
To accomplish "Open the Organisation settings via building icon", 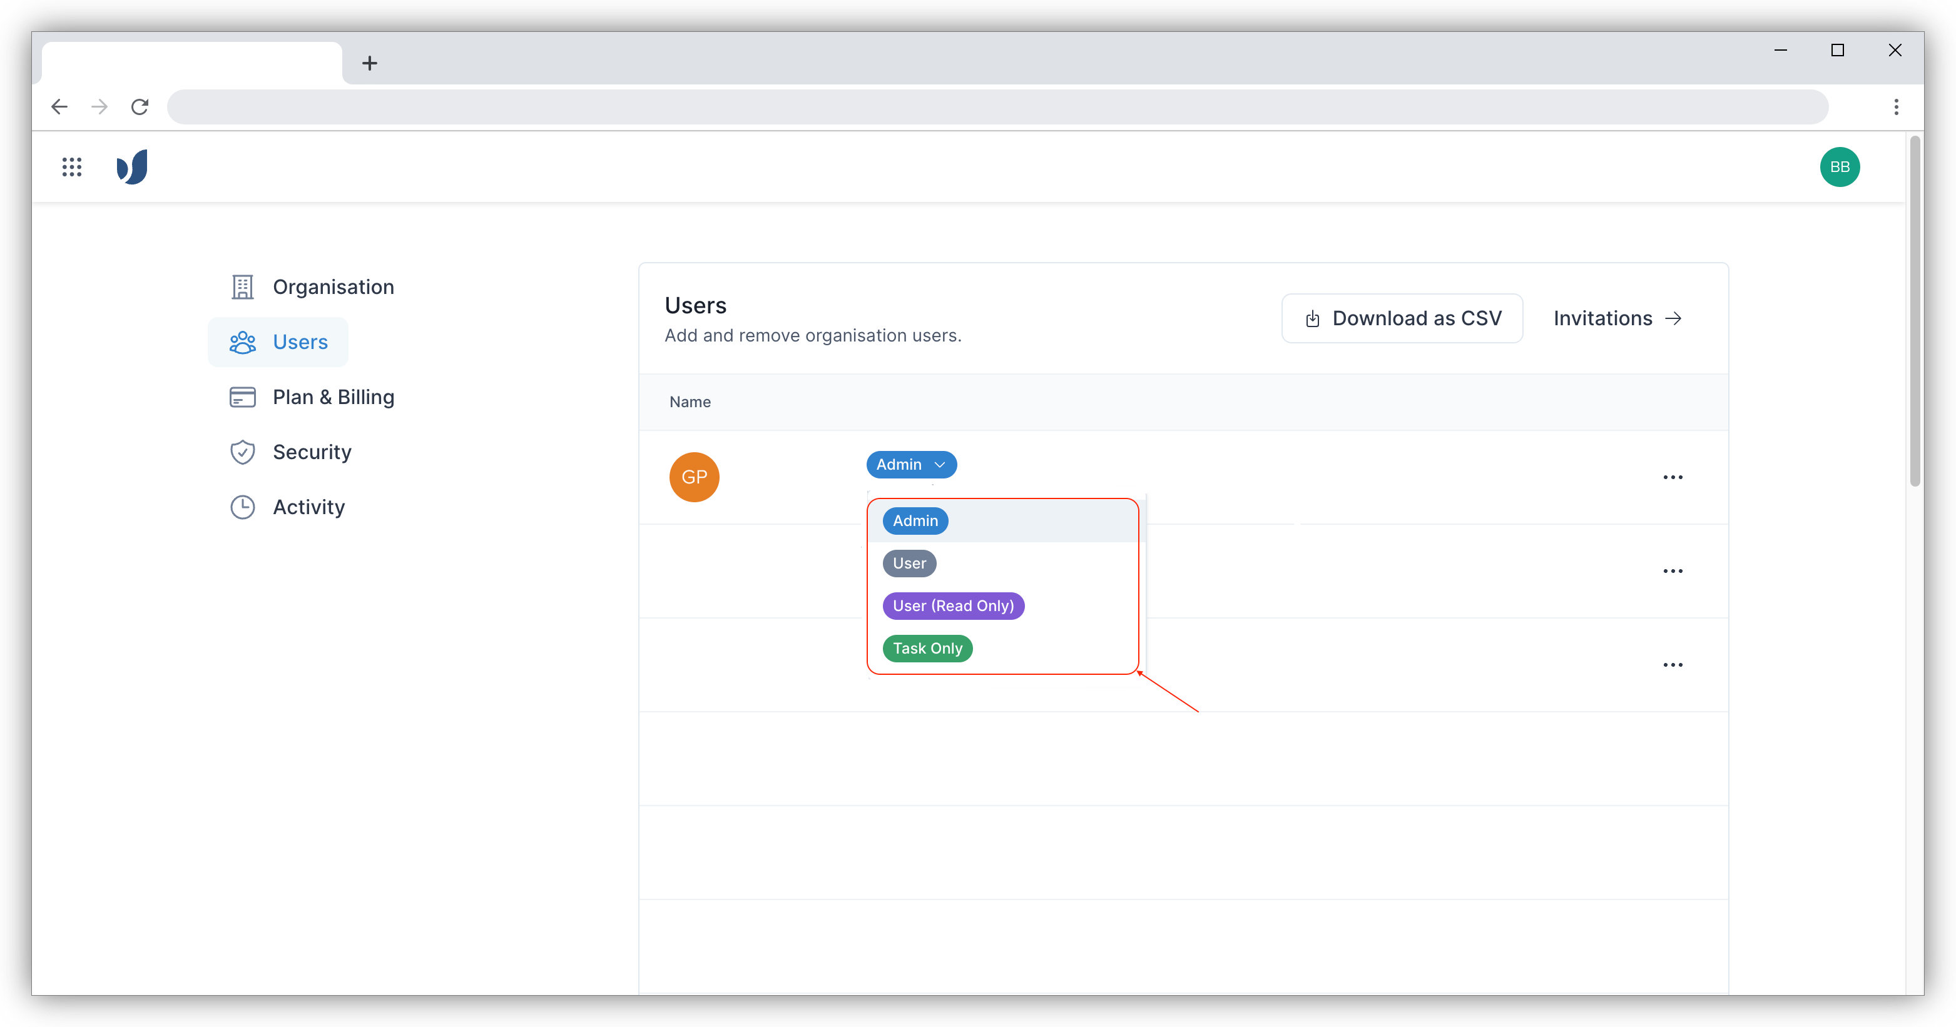I will (242, 287).
